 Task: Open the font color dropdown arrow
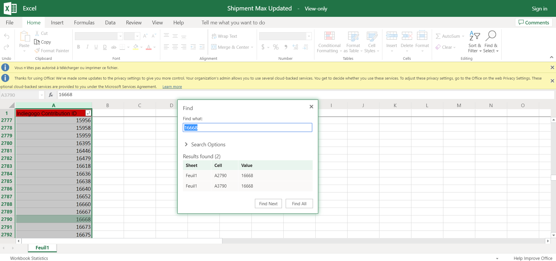click(154, 47)
